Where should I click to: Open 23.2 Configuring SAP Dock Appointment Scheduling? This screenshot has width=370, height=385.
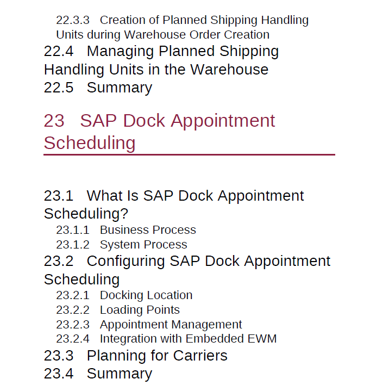[187, 270]
